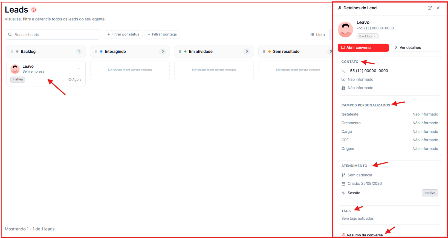
Task: Click the Sem resultado column drag handle
Action: point(264,52)
